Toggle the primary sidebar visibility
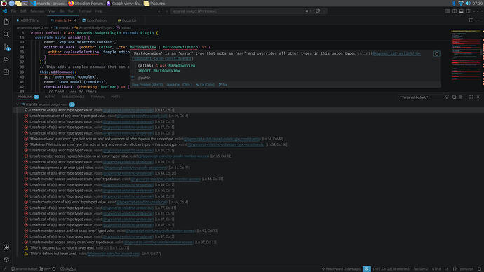Image resolution: width=484 pixels, height=272 pixels. pos(455,11)
